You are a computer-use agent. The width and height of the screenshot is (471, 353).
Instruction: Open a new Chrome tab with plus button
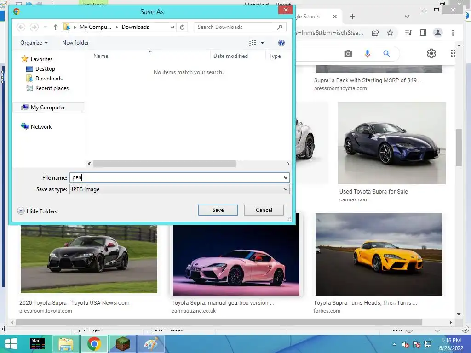tap(352, 17)
